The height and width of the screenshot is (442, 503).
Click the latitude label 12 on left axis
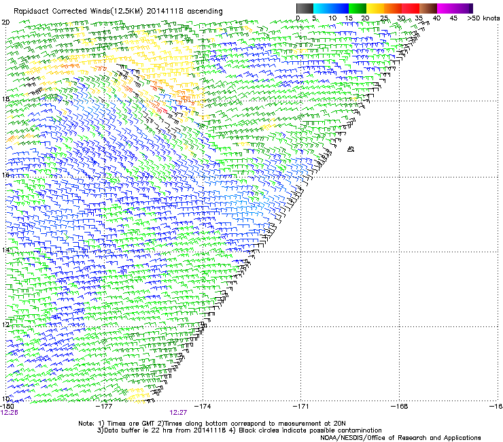5,324
